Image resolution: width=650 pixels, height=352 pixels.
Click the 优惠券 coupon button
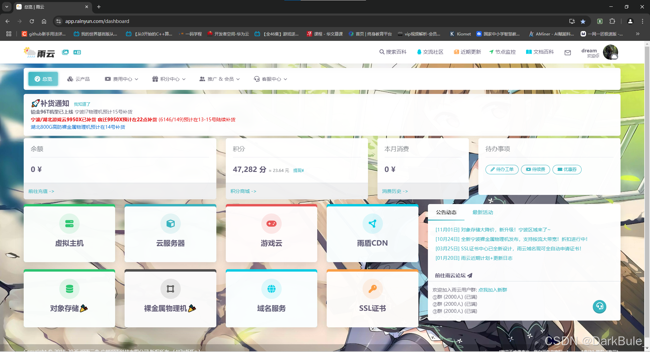click(567, 169)
